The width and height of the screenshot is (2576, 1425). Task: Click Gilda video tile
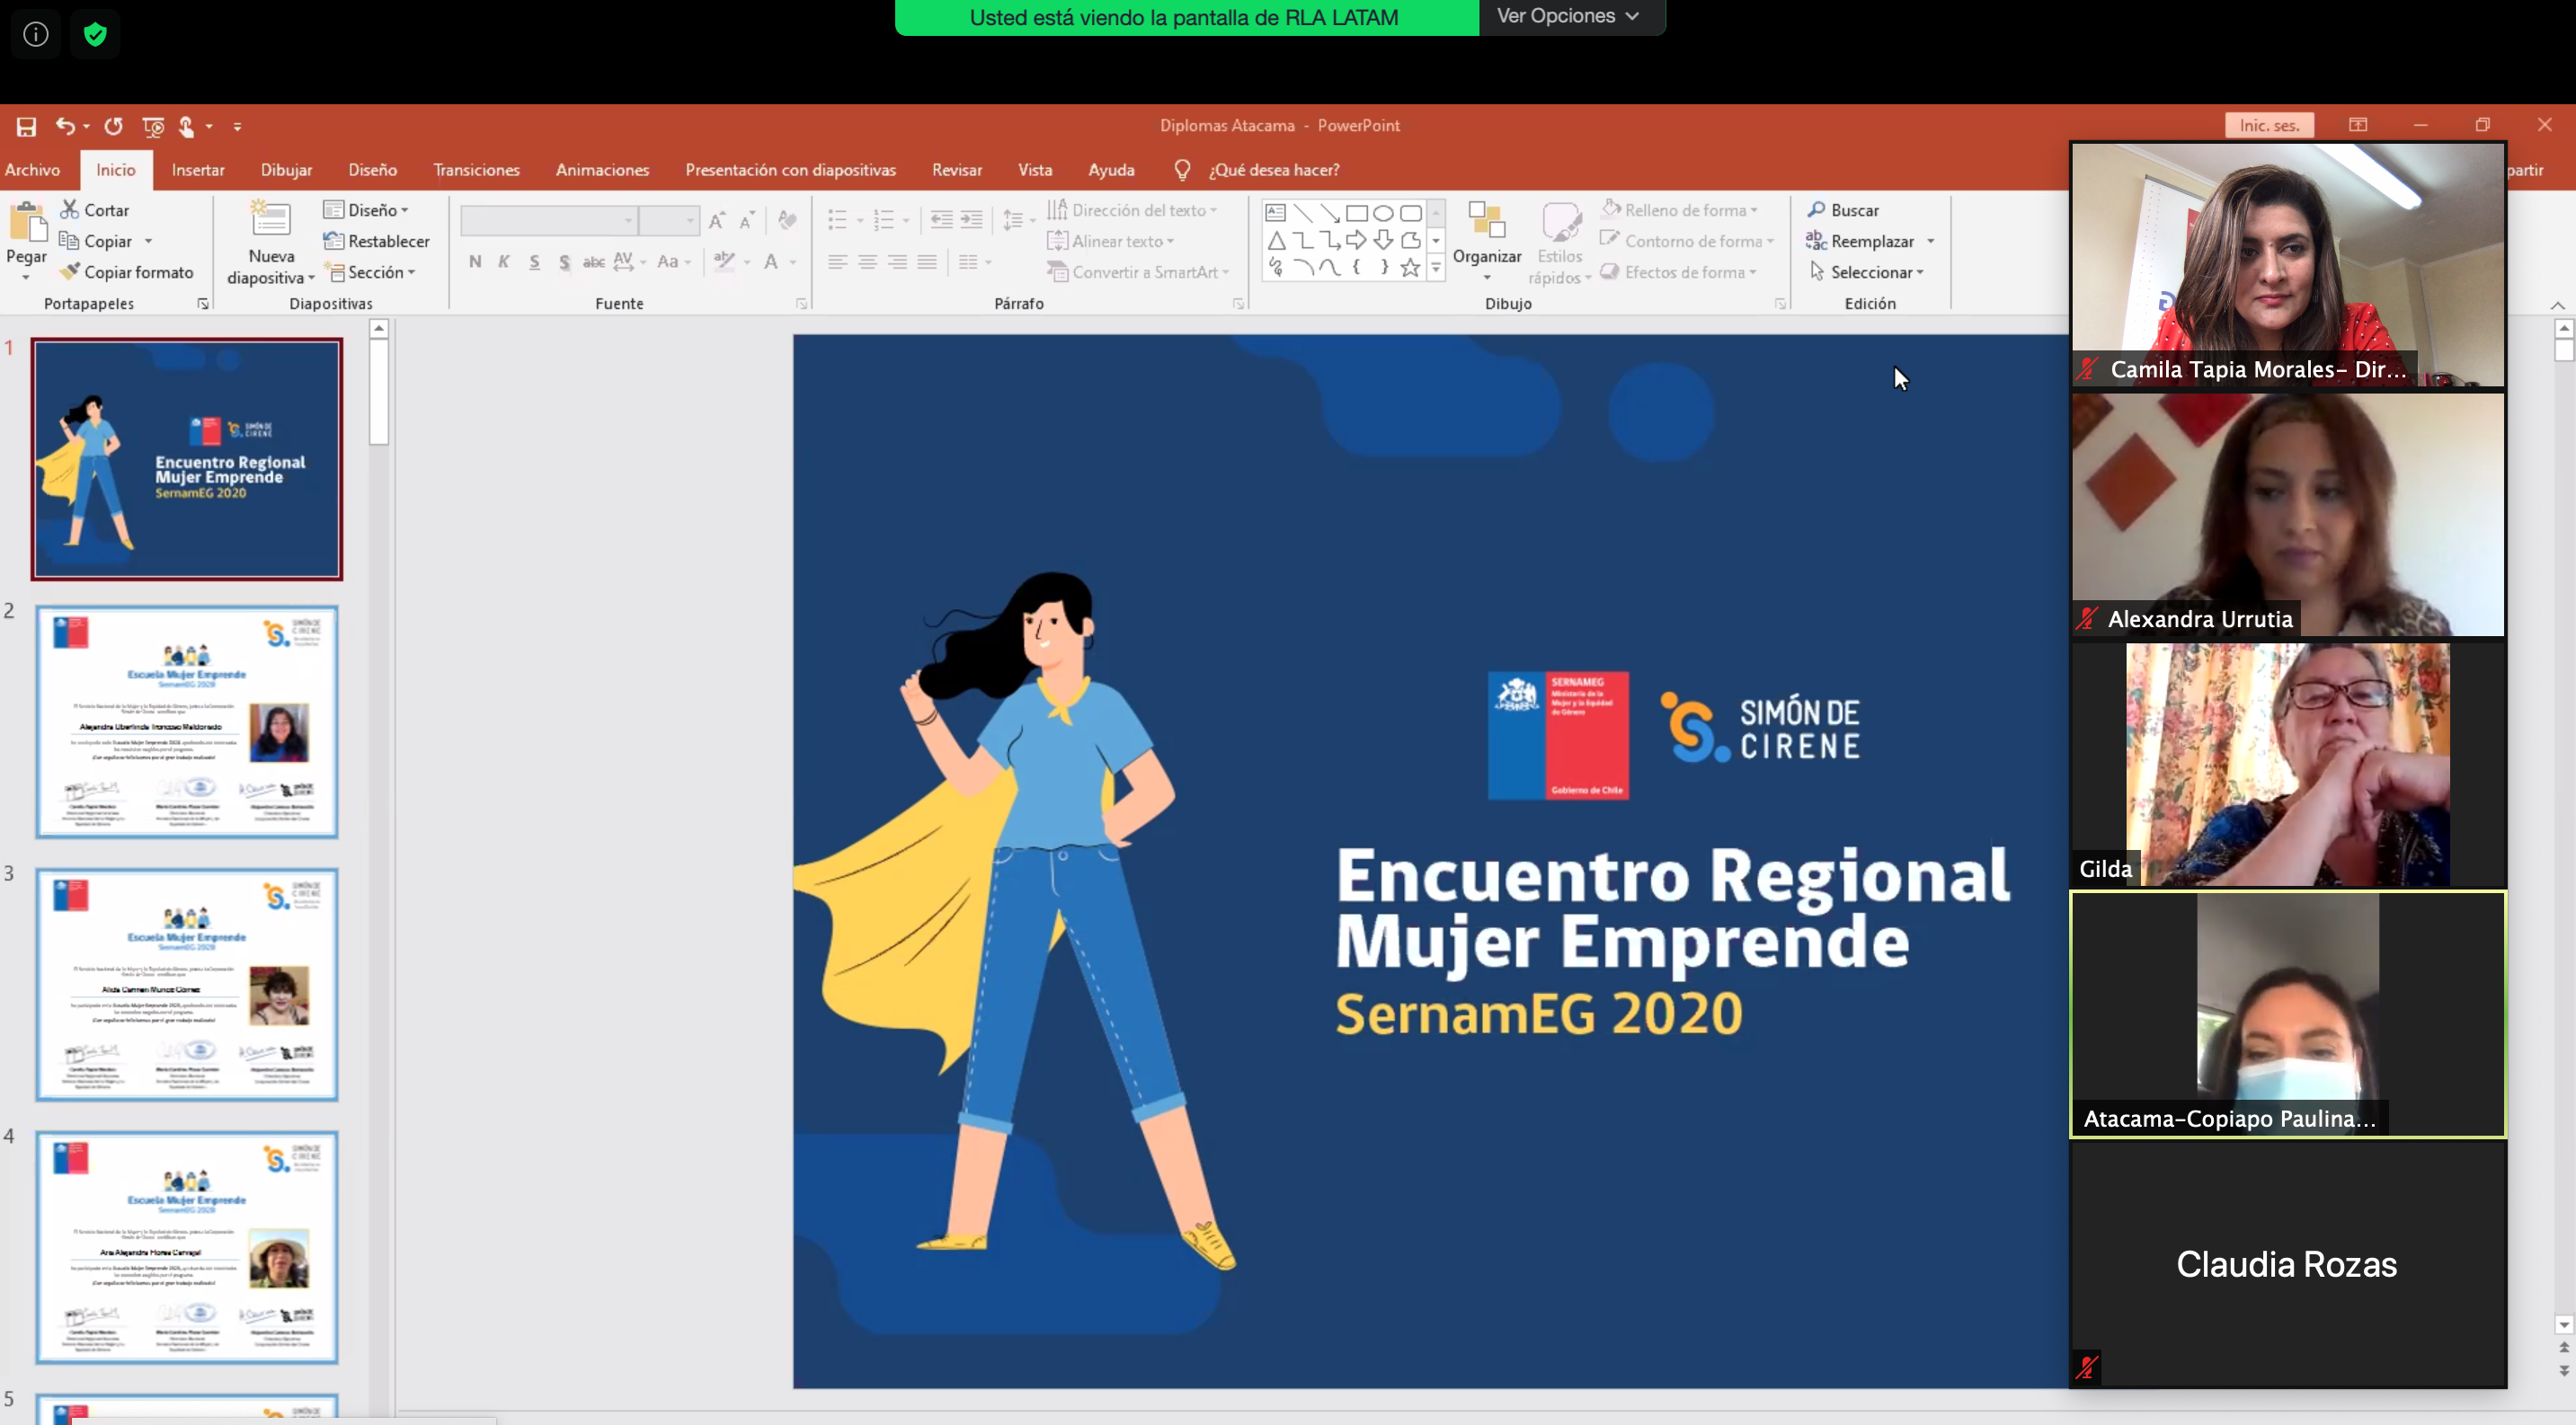point(2288,765)
